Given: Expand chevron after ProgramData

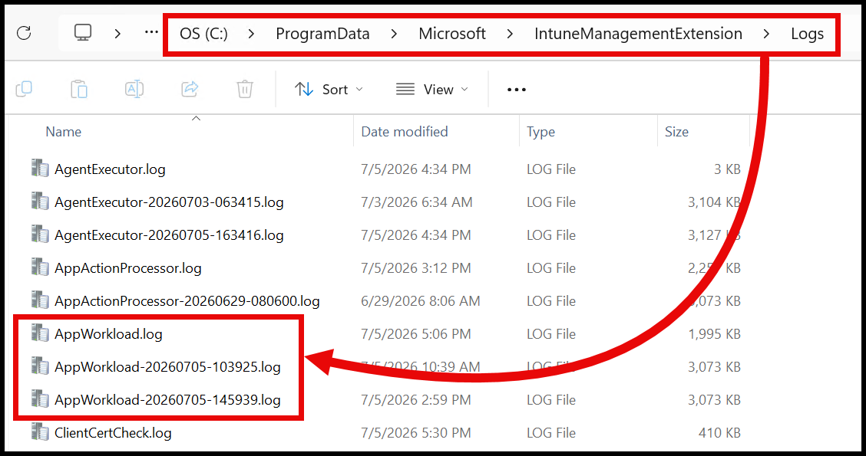Looking at the screenshot, I should [x=394, y=34].
